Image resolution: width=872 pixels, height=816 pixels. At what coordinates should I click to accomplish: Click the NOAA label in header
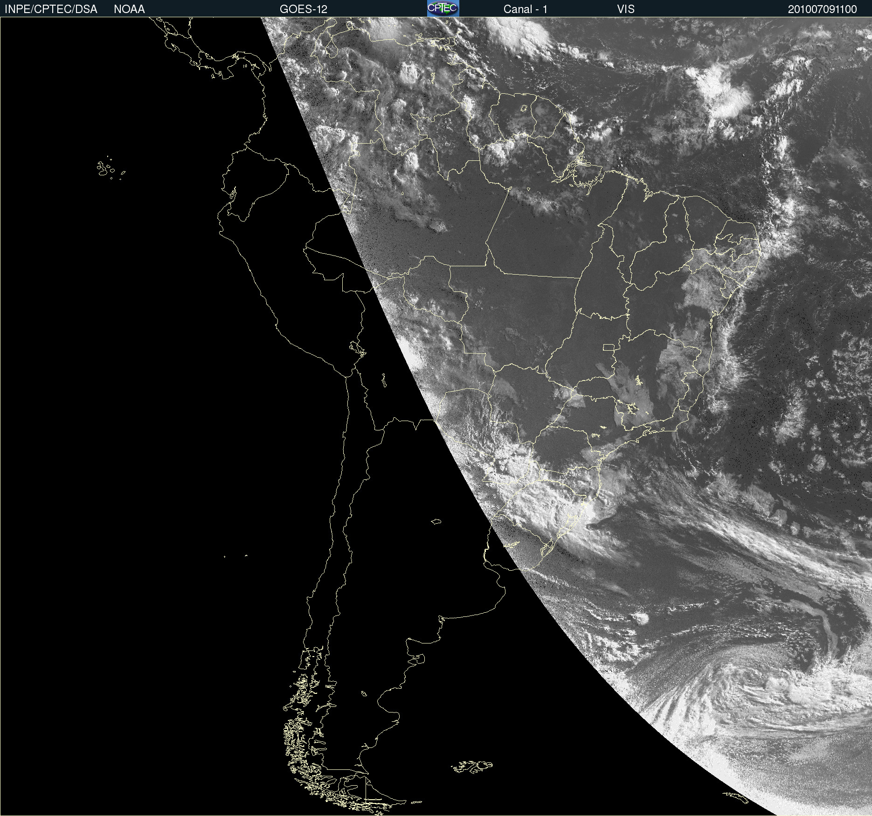[129, 9]
